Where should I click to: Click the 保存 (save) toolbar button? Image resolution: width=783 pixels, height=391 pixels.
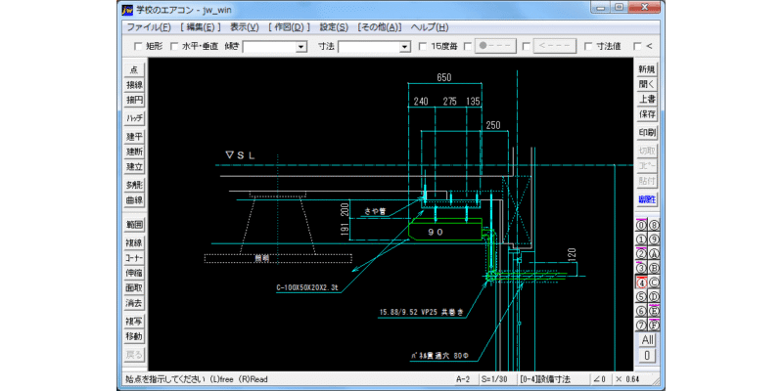tap(647, 114)
